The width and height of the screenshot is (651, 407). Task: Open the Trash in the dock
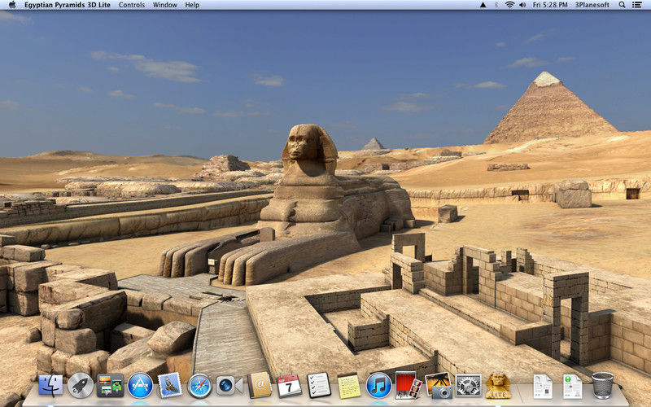coord(602,385)
